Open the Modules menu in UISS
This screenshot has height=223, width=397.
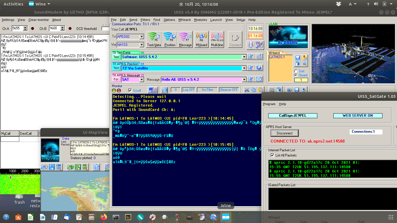pos(200,20)
